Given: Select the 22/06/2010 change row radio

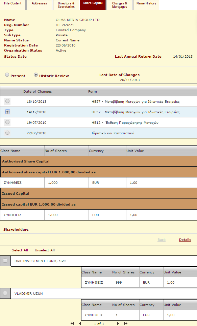Looking at the screenshot, I should (x=7, y=133).
